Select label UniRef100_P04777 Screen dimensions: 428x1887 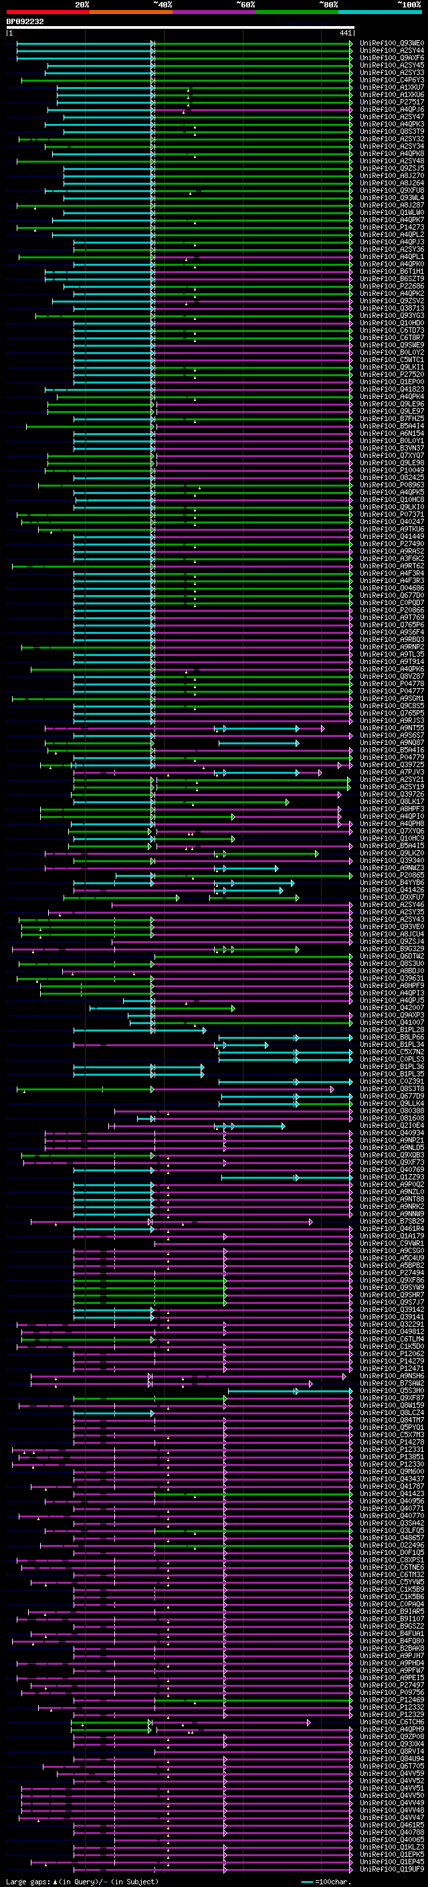coord(391,691)
